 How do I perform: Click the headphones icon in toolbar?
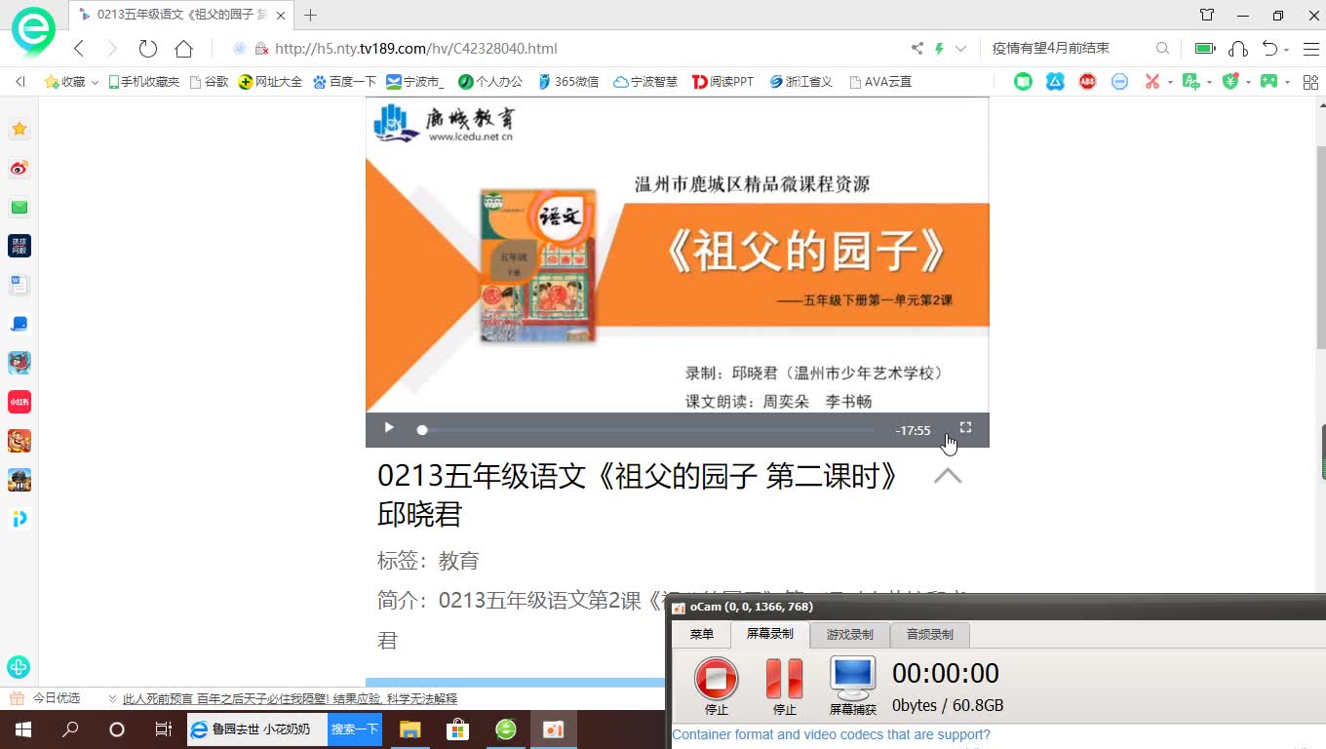click(x=1238, y=49)
